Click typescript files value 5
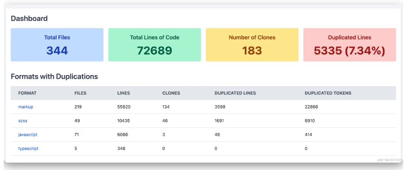Image resolution: width=404 pixels, height=170 pixels. click(x=76, y=148)
